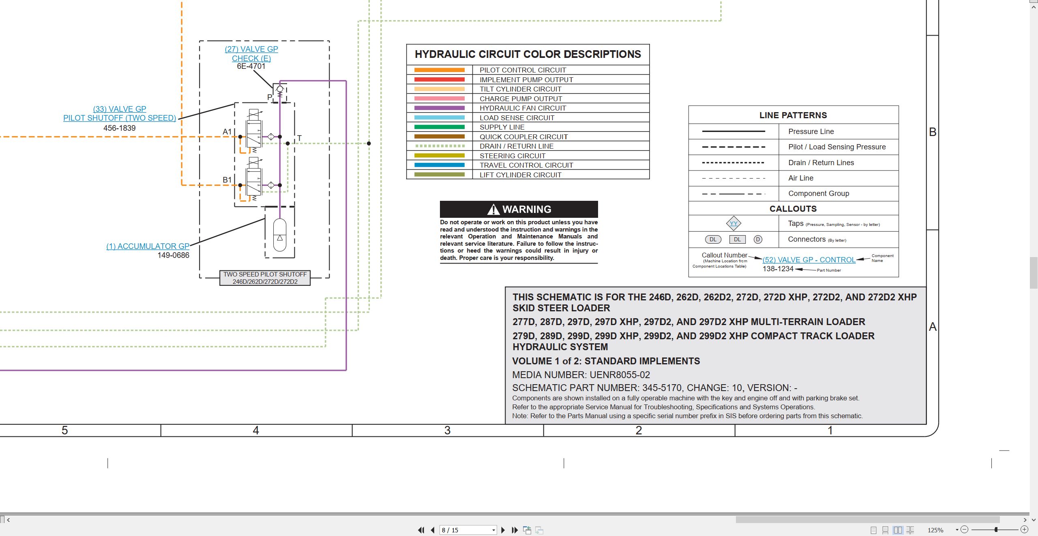Click the TWO SPEED PILOT SHUTOFF label box
This screenshot has width=1038, height=536.
265,278
